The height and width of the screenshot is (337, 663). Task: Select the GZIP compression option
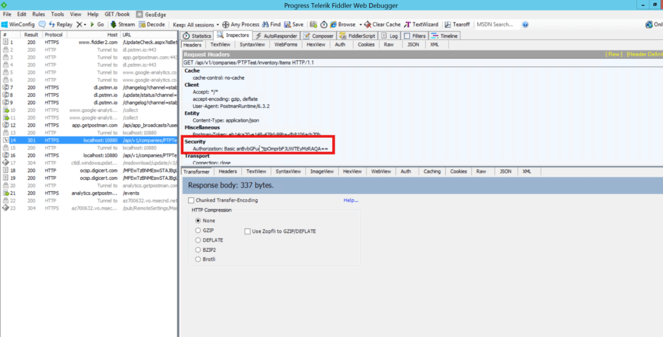tap(197, 230)
